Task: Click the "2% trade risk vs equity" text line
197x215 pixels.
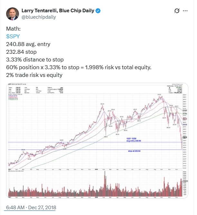Action: (x=34, y=75)
